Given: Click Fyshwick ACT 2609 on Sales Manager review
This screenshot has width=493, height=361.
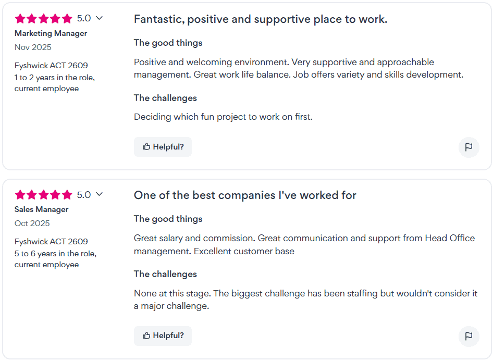Looking at the screenshot, I should [51, 242].
